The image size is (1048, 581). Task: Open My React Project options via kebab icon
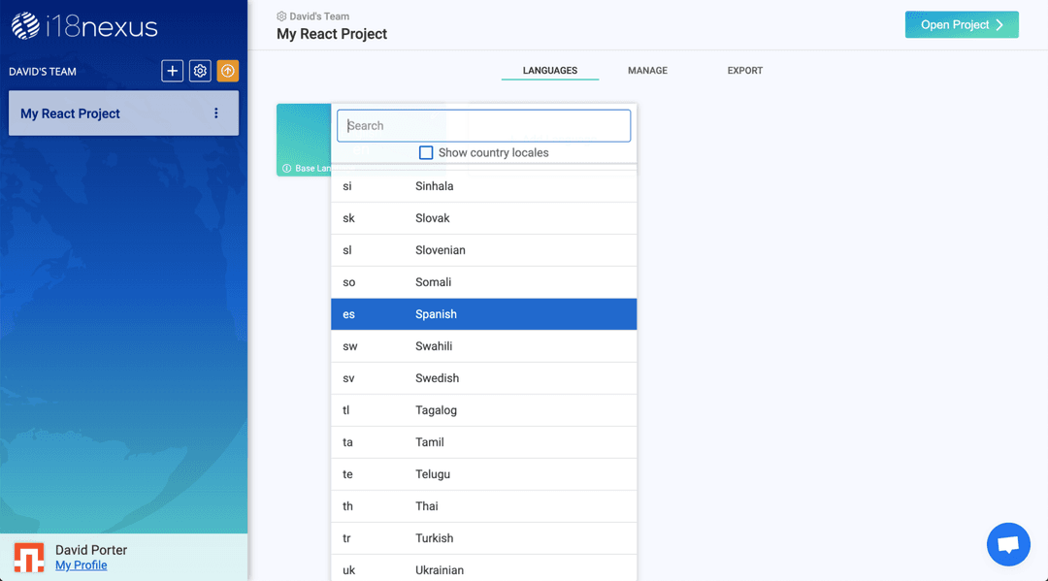tap(215, 113)
